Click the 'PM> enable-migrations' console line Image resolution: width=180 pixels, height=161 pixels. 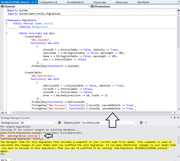(15, 127)
